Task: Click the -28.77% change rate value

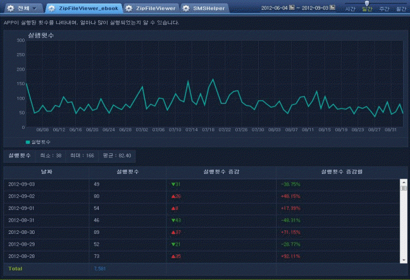Action: click(x=290, y=244)
